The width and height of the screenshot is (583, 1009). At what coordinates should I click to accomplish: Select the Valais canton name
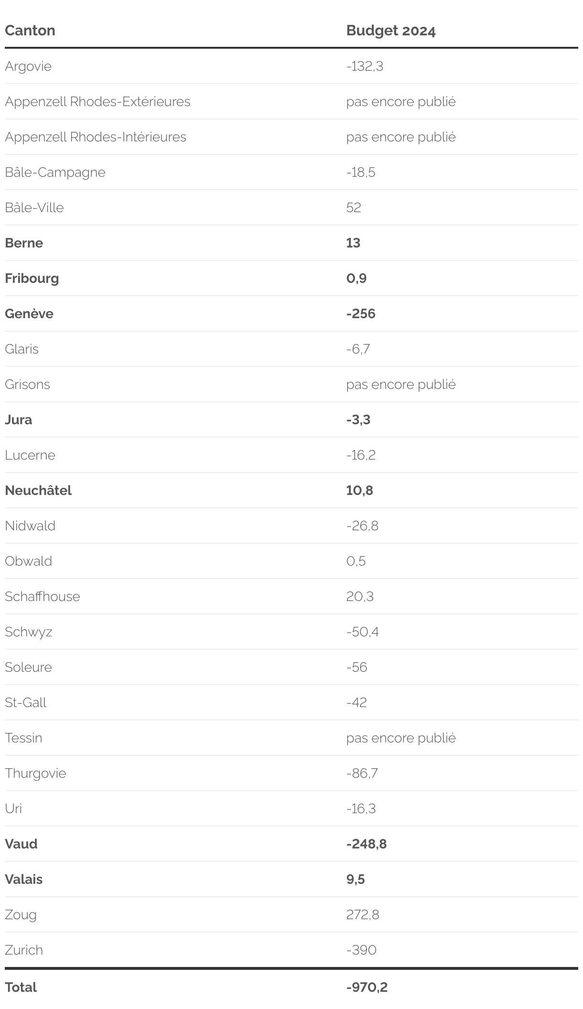coord(23,879)
